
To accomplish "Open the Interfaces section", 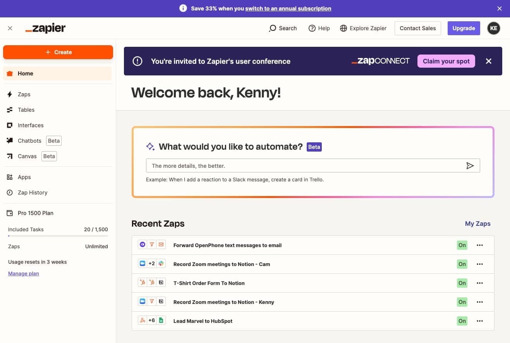I will 31,125.
